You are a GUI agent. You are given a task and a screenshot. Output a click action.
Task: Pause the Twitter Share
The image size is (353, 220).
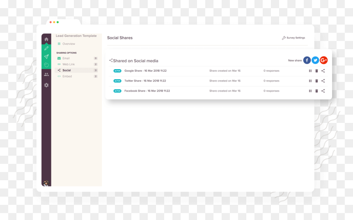(310, 81)
